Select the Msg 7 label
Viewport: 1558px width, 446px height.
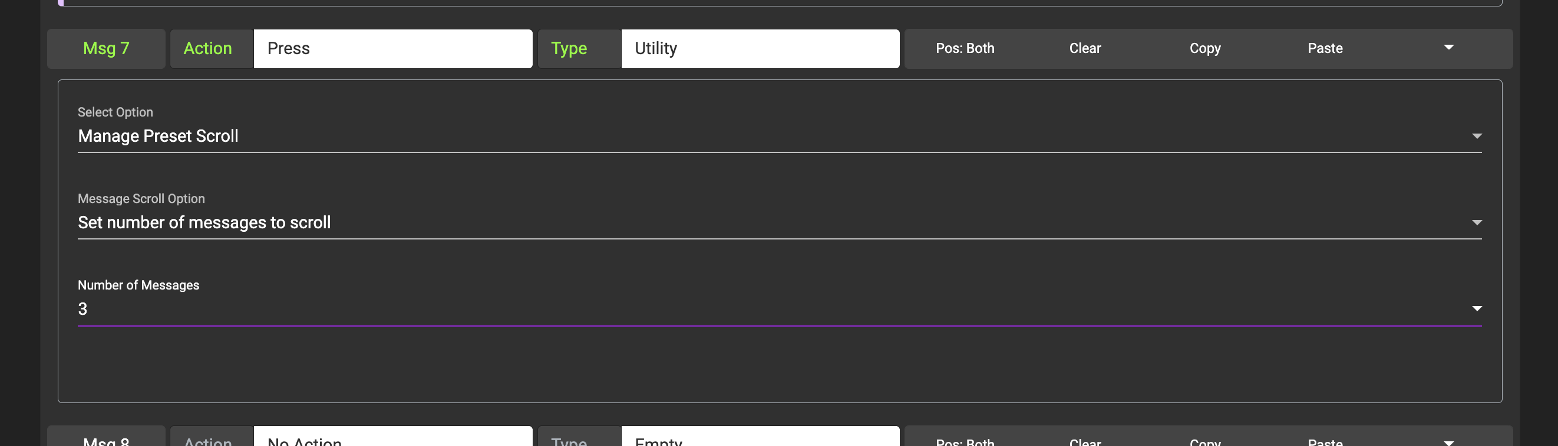click(106, 48)
